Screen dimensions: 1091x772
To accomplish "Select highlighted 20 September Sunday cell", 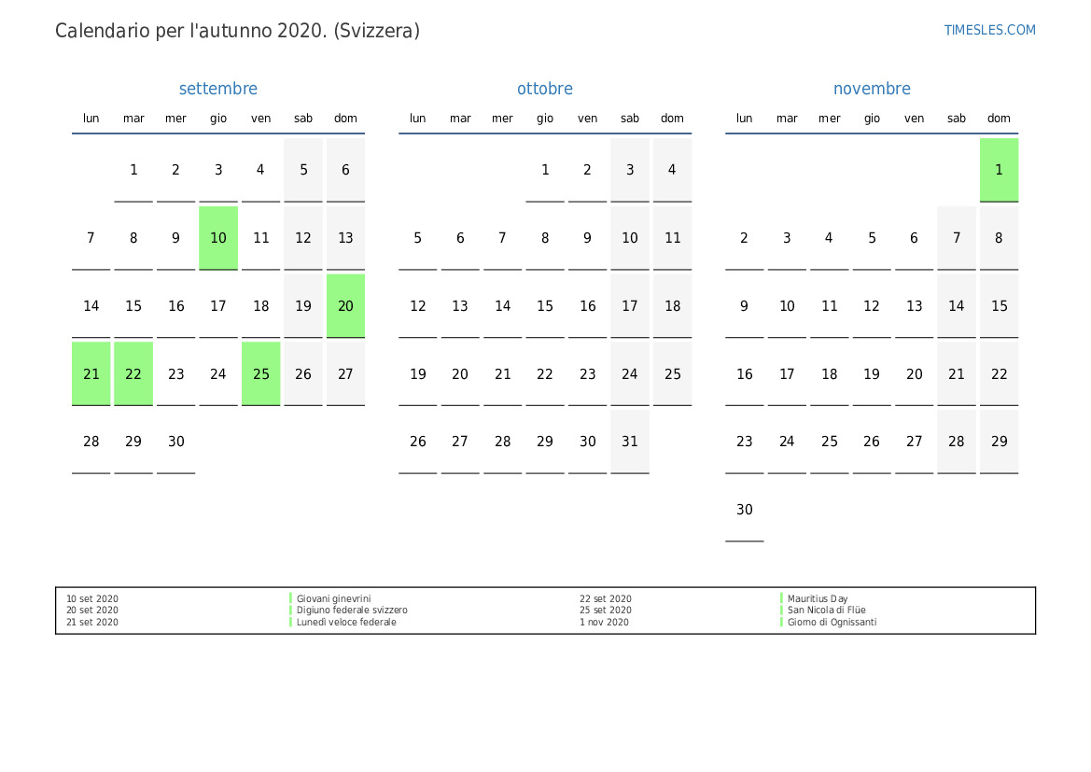I will click(x=345, y=306).
